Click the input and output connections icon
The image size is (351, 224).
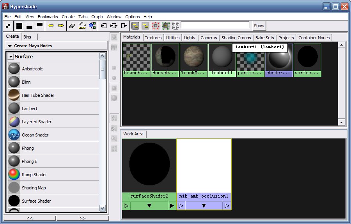114,26
